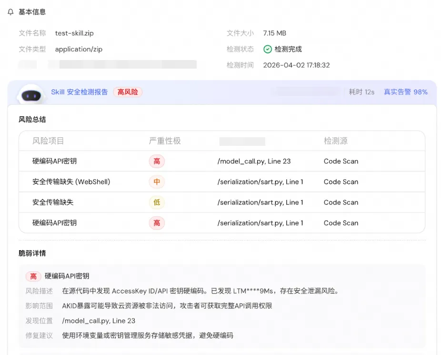The width and height of the screenshot is (441, 355).
Task: Click the green check icon for 检测完成
Action: pyautogui.click(x=268, y=49)
